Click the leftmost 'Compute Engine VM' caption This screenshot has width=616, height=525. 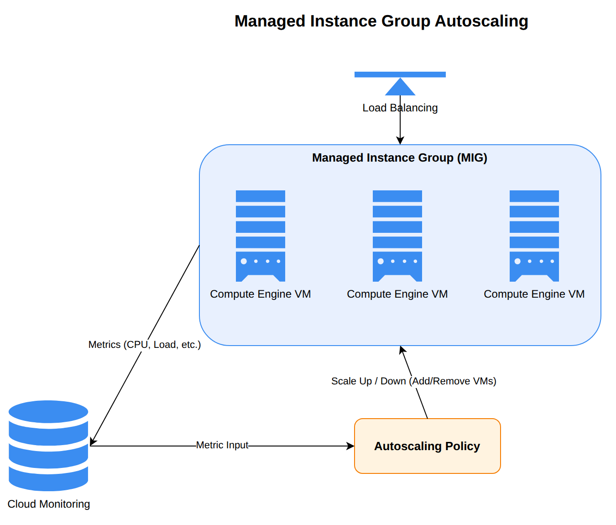point(261,294)
